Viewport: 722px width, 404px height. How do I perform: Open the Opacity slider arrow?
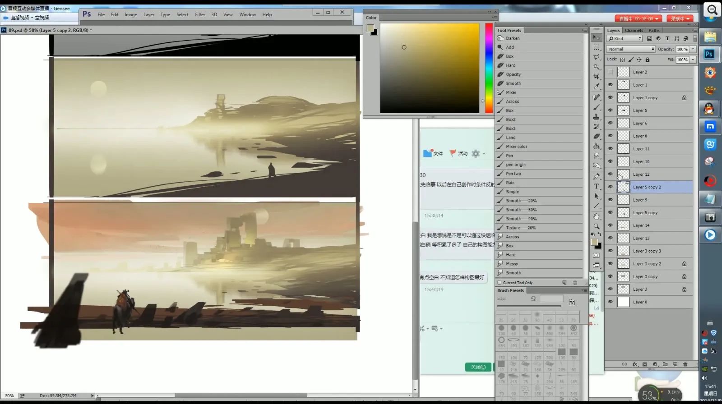point(693,49)
